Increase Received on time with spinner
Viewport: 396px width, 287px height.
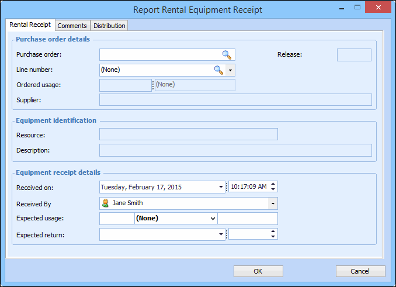coord(273,184)
